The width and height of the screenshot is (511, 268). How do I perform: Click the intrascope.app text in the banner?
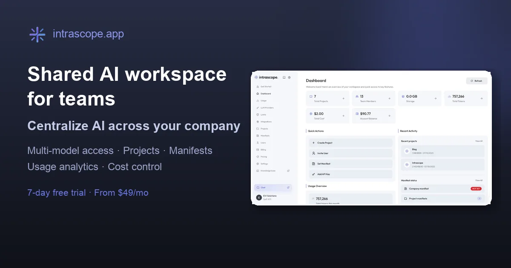[x=88, y=34]
